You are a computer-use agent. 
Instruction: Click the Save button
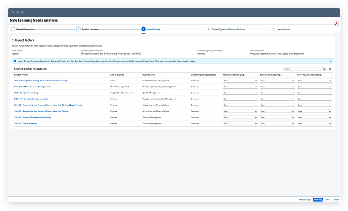[328, 200]
